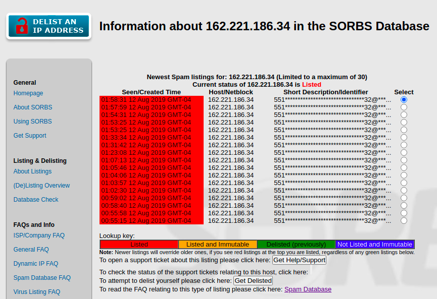
Task: Select radio button for 00:55:58 listing
Action: (404, 213)
